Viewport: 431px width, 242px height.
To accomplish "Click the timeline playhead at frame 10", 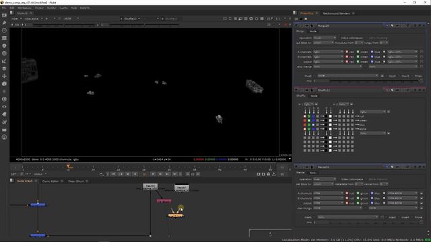I will [x=68, y=166].
